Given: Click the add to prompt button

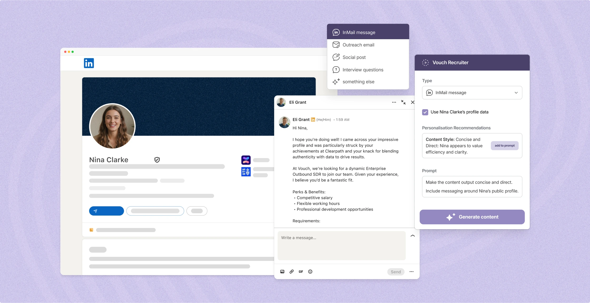Looking at the screenshot, I should [x=504, y=146].
